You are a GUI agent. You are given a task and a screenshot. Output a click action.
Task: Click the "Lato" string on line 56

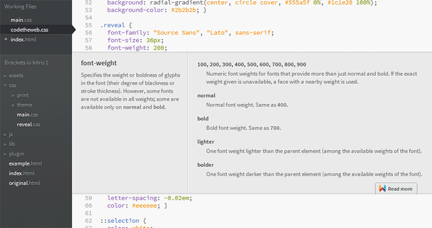point(217,33)
